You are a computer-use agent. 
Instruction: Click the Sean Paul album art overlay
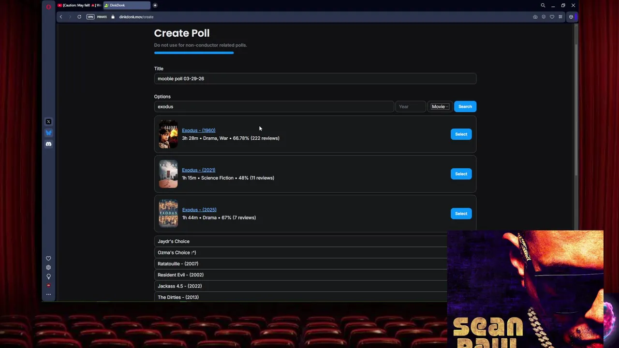pyautogui.click(x=526, y=289)
